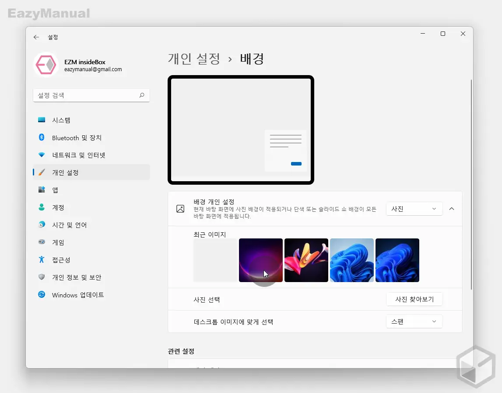Open the 스팬 fit selection dropdown

414,321
